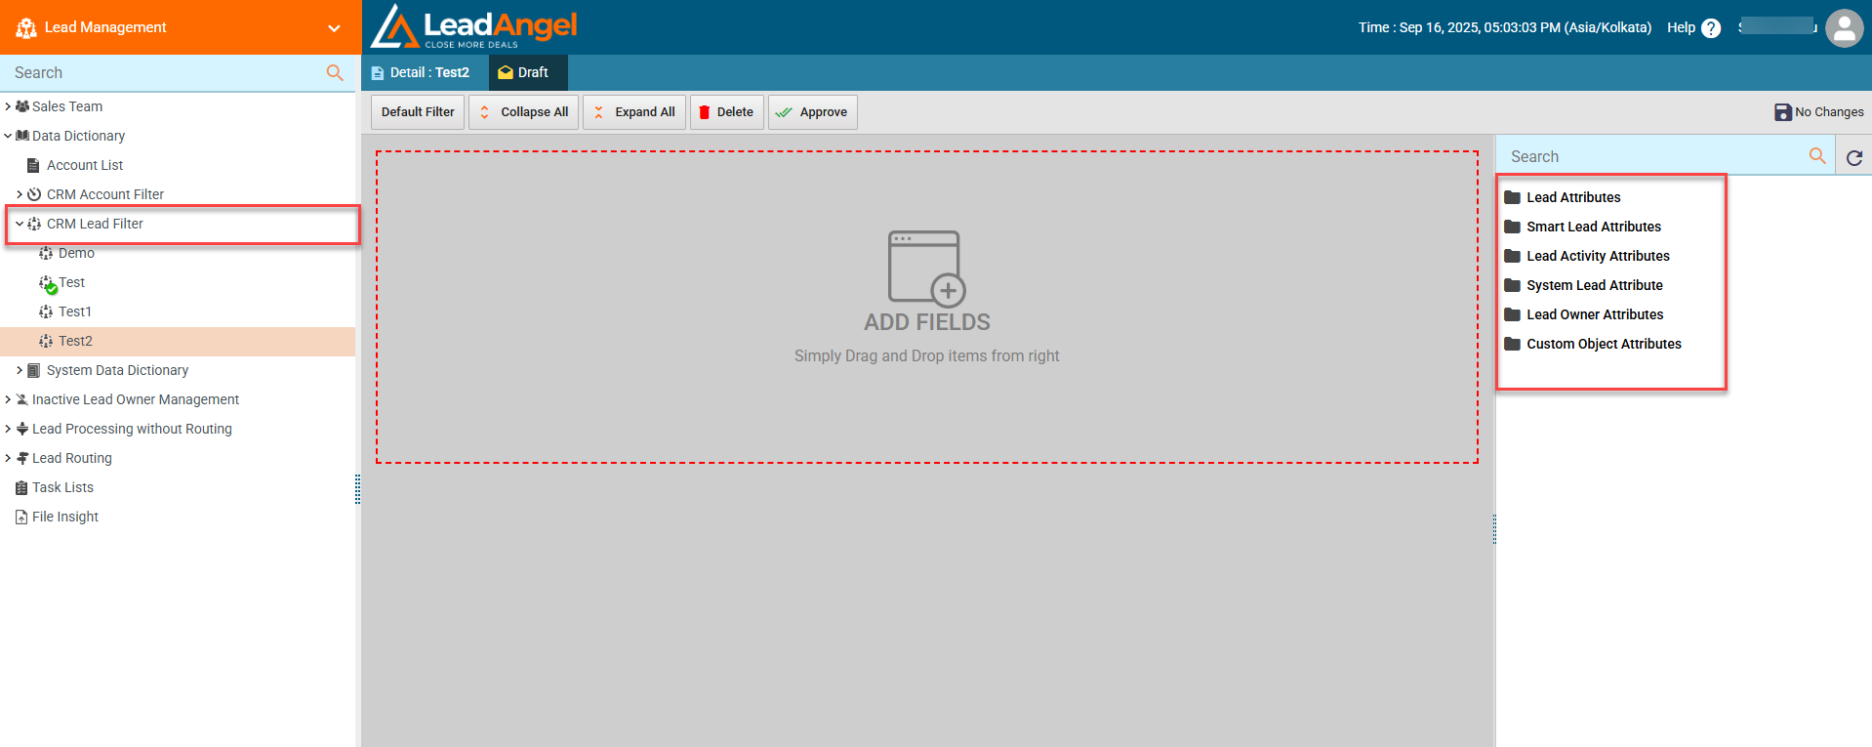The height and width of the screenshot is (747, 1872).
Task: Click the Help link text
Action: click(x=1681, y=27)
